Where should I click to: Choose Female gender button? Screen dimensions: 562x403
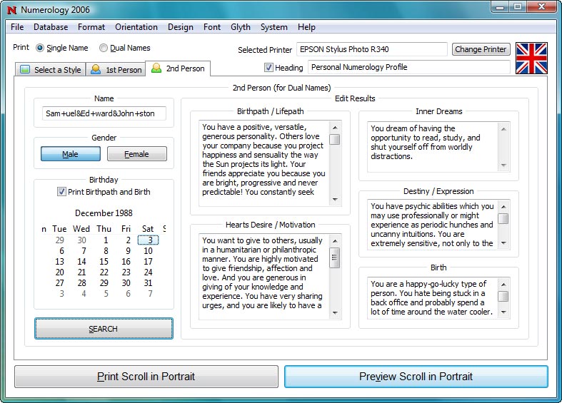137,154
